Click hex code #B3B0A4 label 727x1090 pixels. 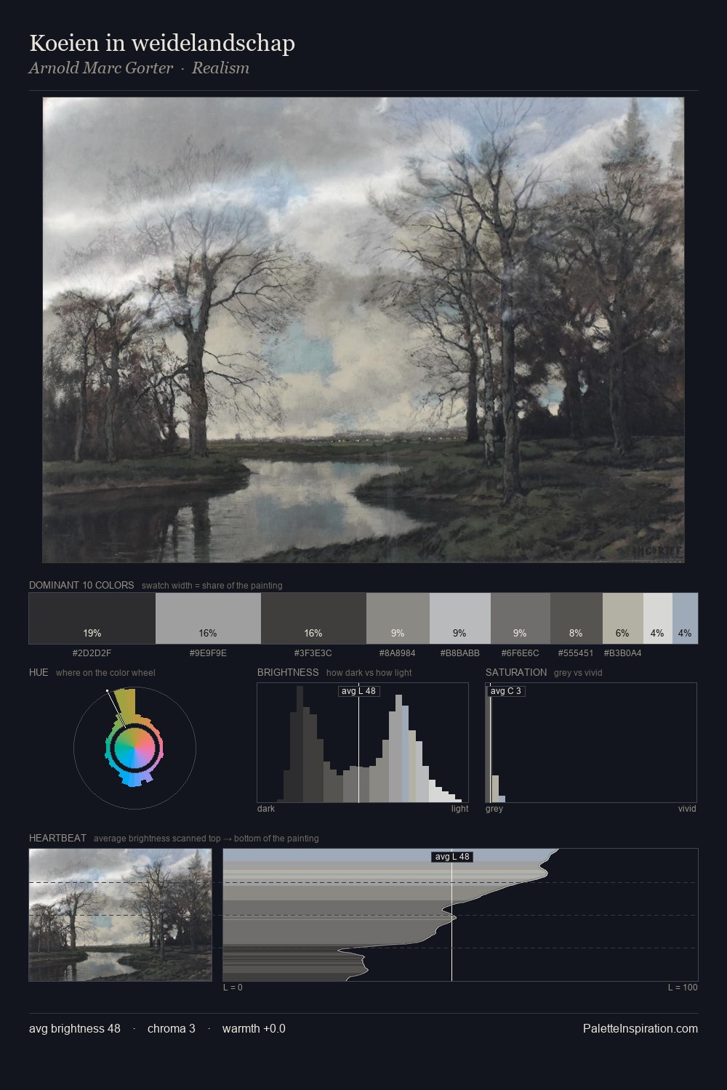[x=623, y=653]
